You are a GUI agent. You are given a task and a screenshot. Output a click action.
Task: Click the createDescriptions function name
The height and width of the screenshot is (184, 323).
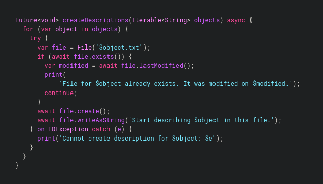tap(95, 20)
